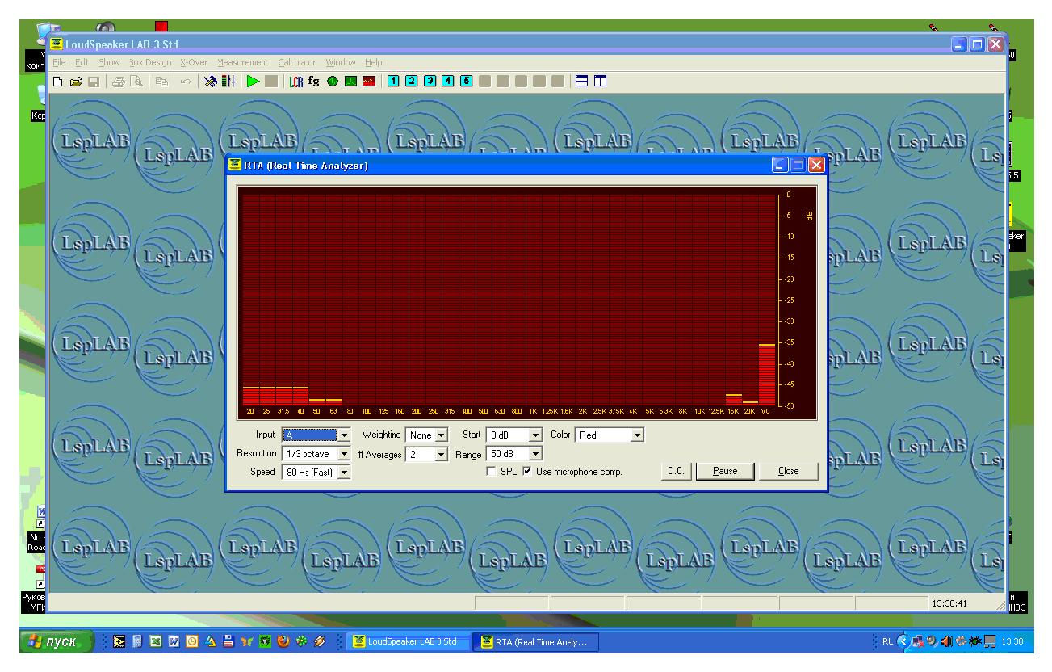Expand the Range 50 dB dropdown
Viewport: 1052px width, 672px height.
(x=535, y=455)
